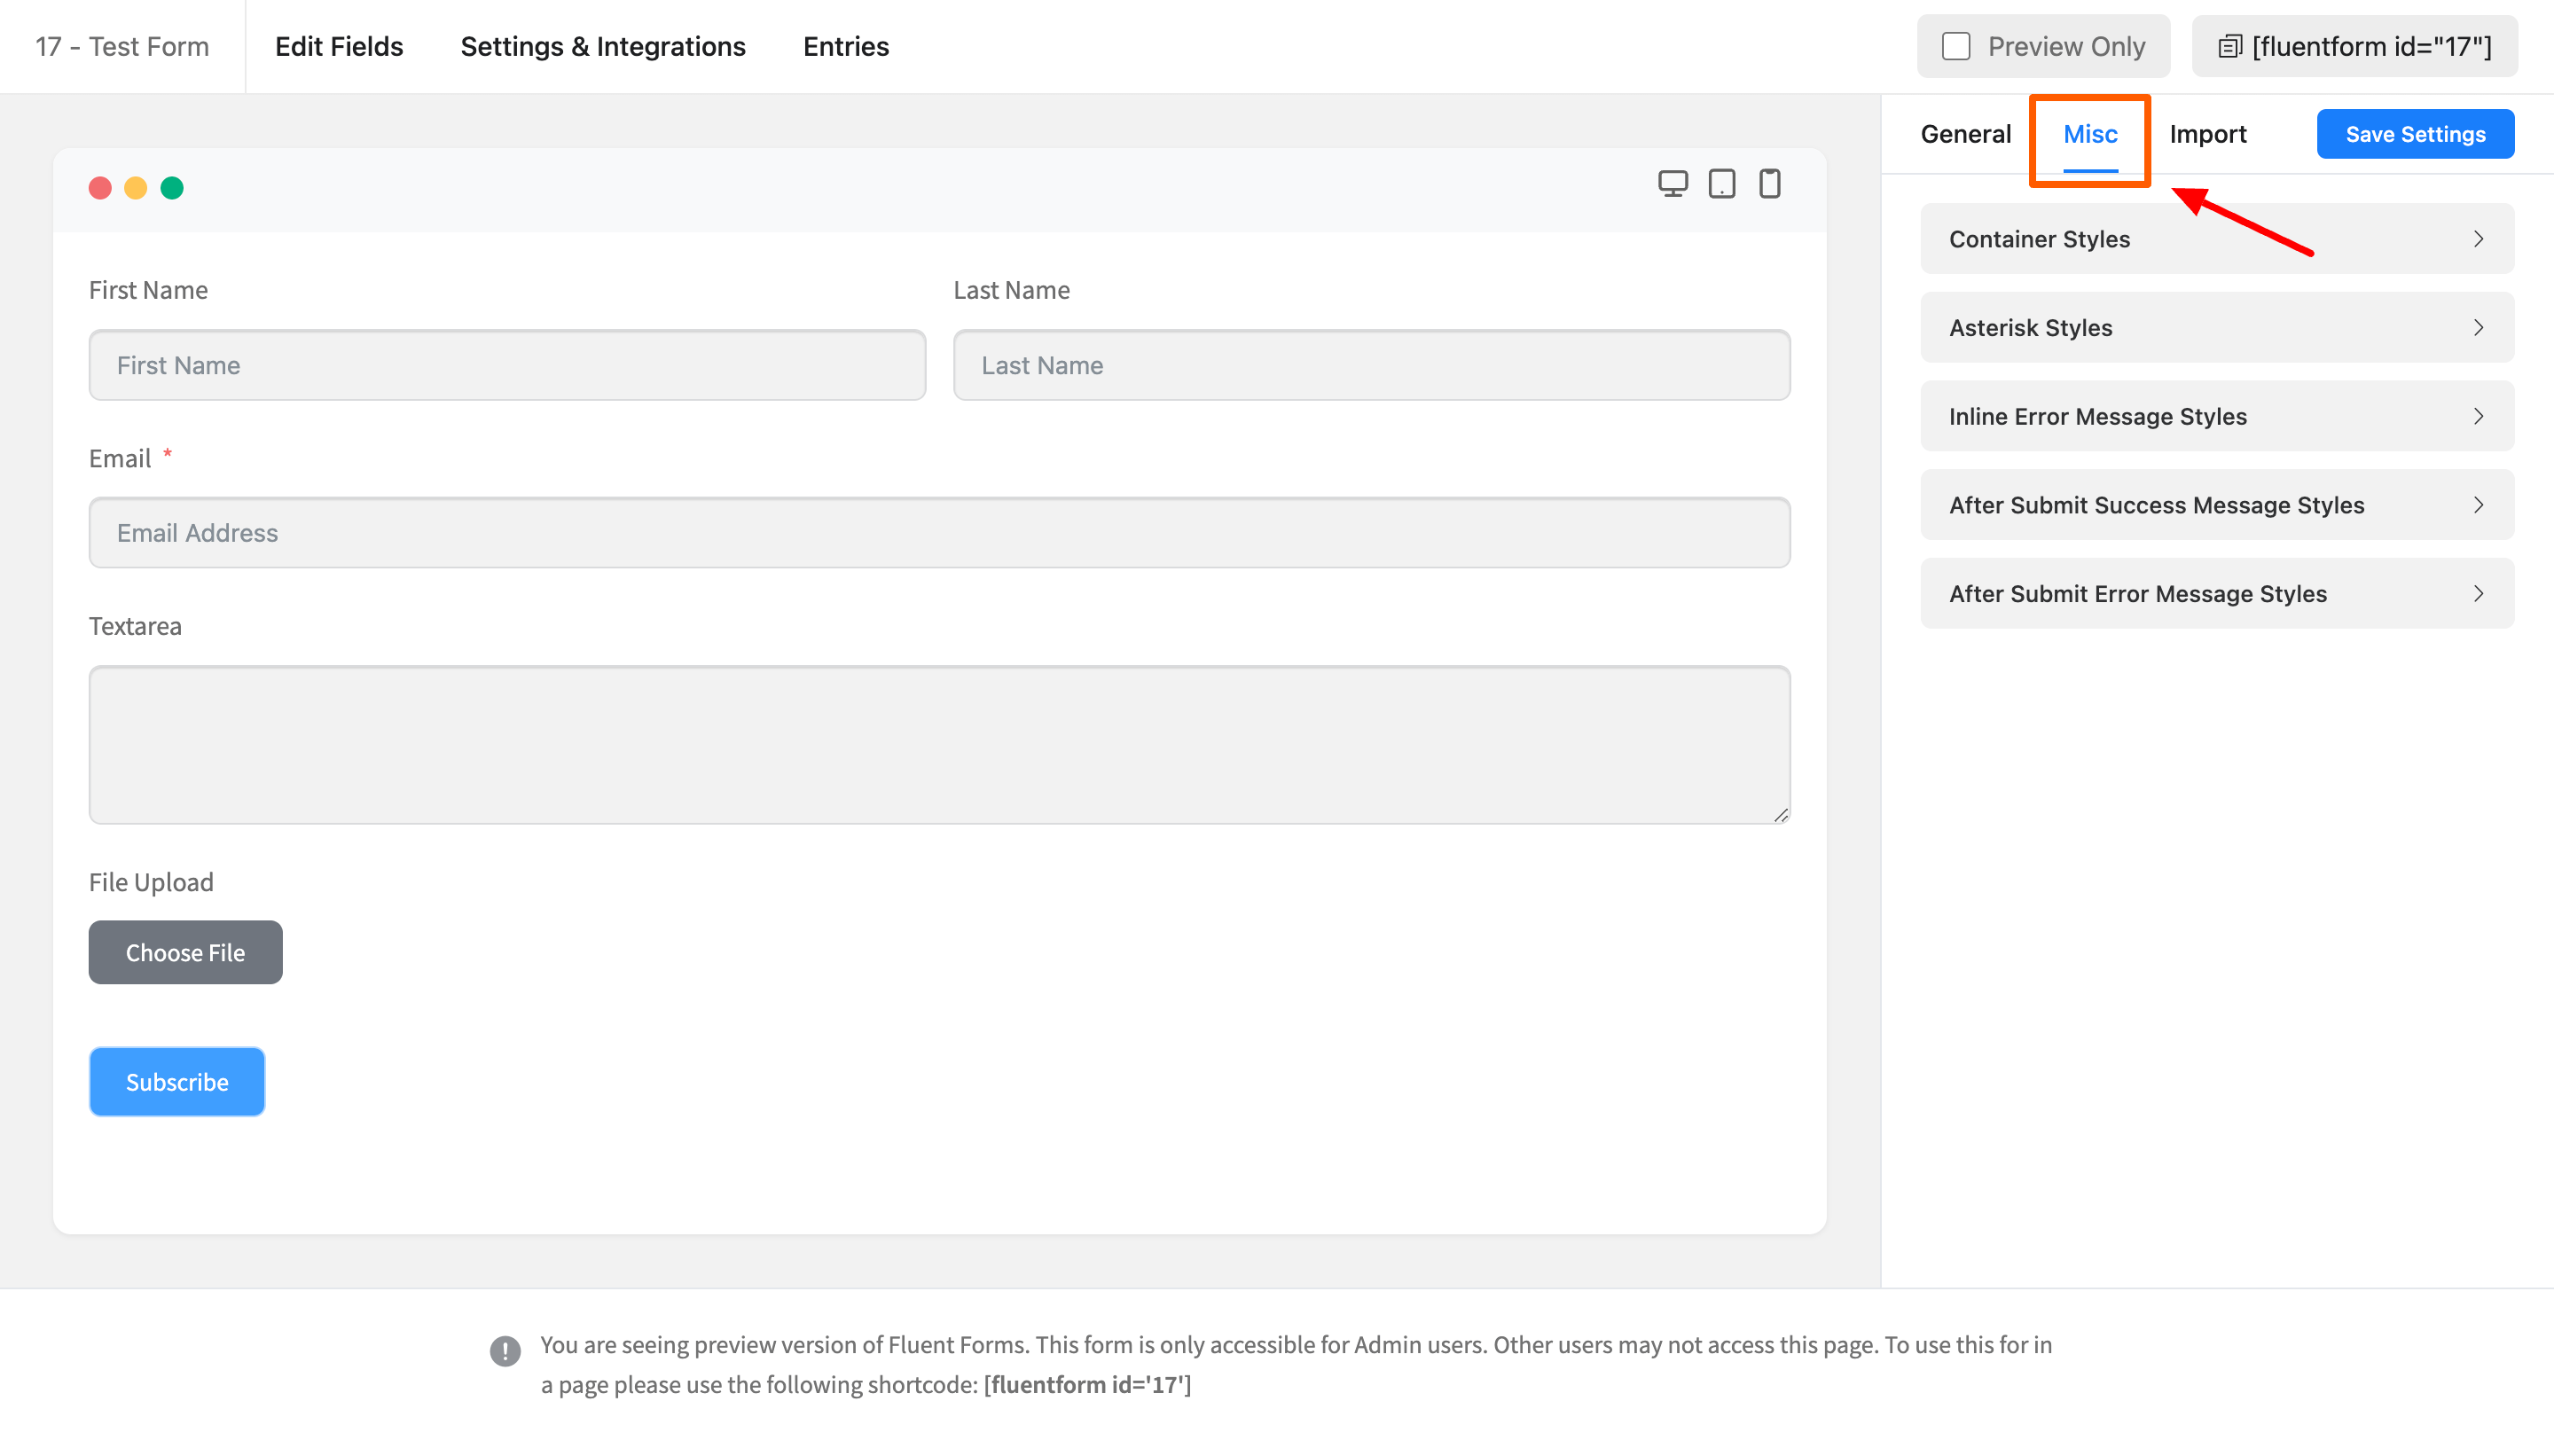Viewport: 2554px width, 1456px height.
Task: Click the red window dot
Action: [100, 188]
